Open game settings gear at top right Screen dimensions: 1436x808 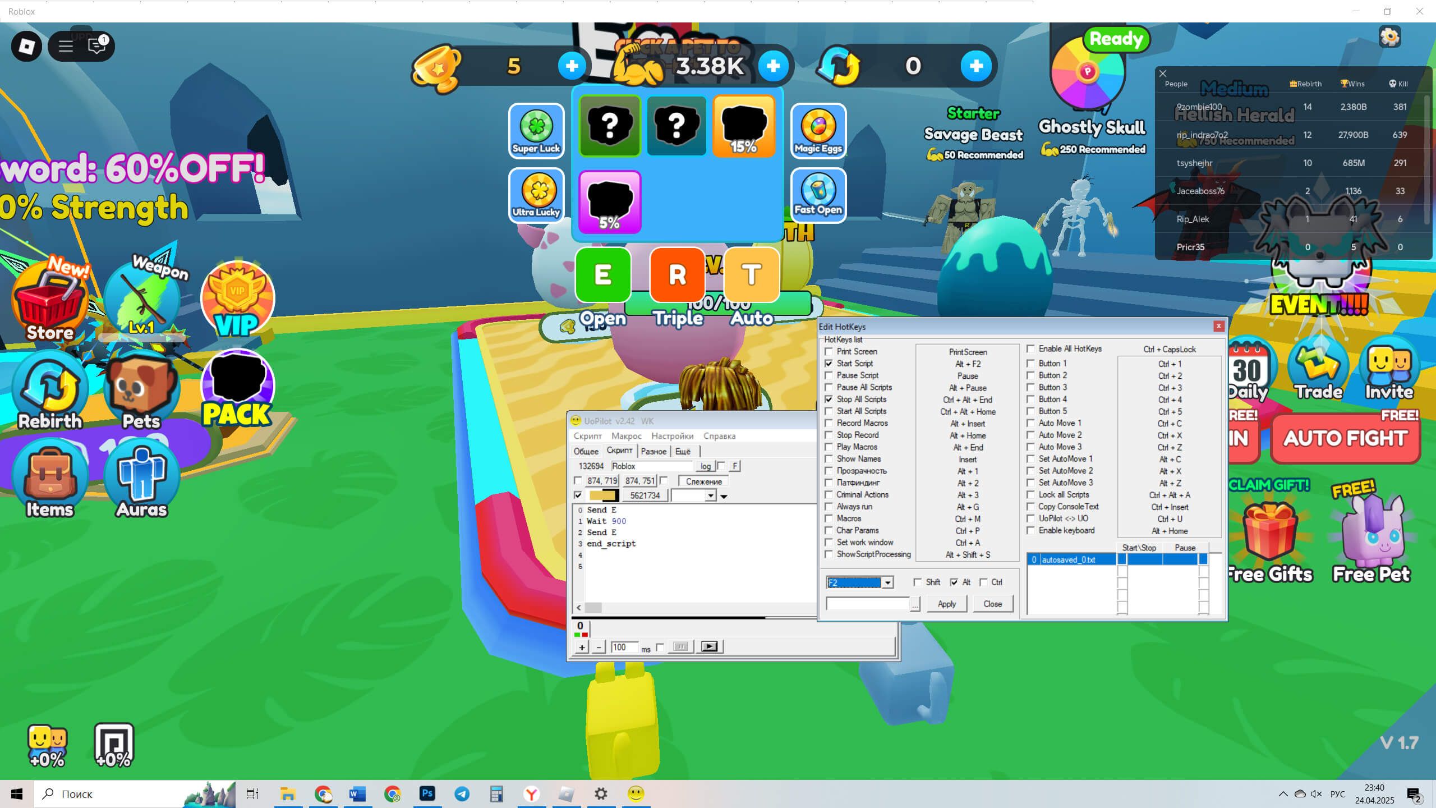(x=1389, y=37)
